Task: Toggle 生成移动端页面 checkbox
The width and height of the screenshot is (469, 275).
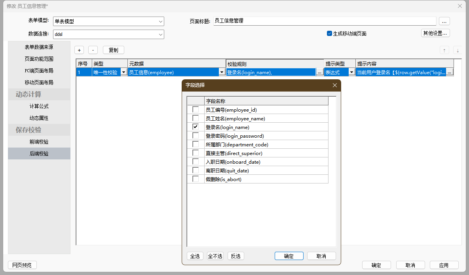Action: tap(329, 34)
